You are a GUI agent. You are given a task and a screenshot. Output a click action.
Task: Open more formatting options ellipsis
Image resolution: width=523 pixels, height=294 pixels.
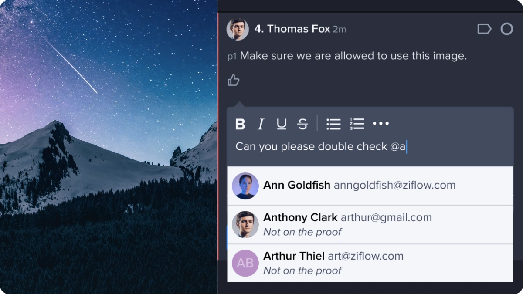point(380,124)
